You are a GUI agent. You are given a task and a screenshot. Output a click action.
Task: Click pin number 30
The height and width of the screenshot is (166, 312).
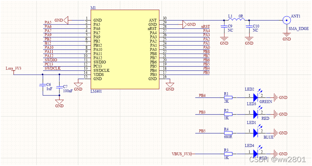pyautogui.click(x=164, y=18)
